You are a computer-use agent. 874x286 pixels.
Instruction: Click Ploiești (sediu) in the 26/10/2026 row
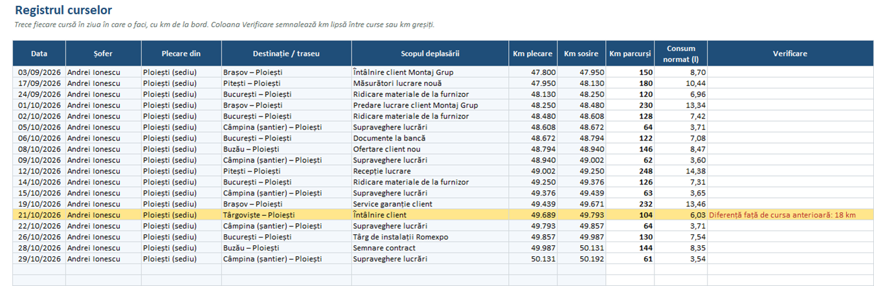(x=181, y=237)
